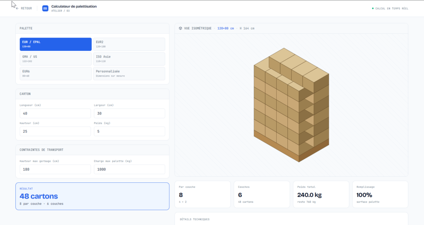
Task: Click the Poids total 240.0 kg card
Action: (321, 194)
